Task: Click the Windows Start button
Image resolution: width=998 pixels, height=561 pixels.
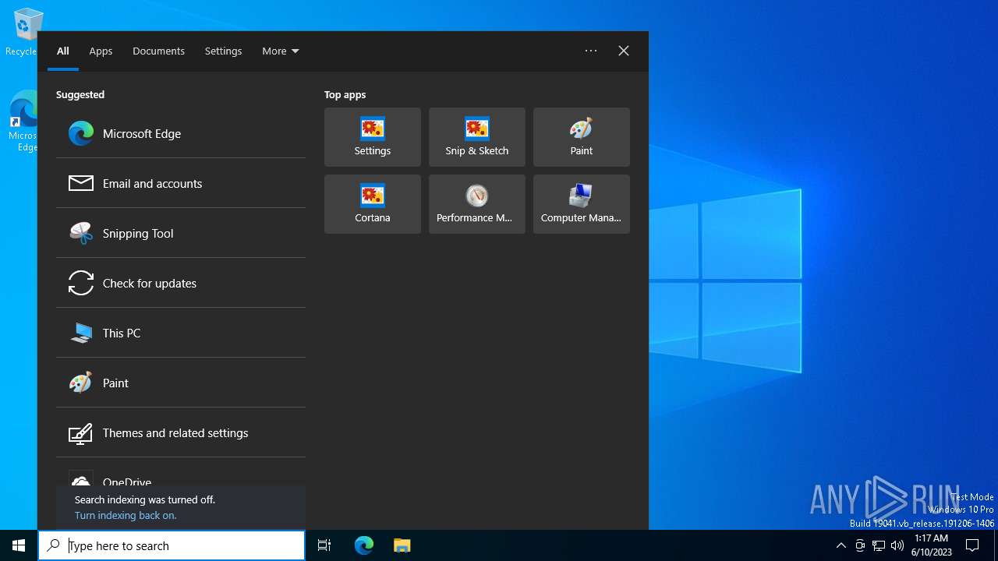Action: pyautogui.click(x=19, y=545)
